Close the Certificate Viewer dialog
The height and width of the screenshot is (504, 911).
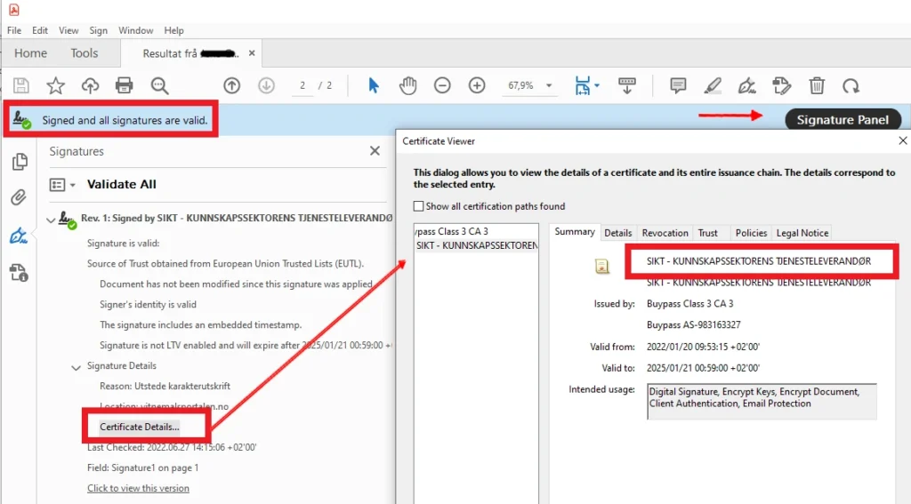pyautogui.click(x=902, y=140)
